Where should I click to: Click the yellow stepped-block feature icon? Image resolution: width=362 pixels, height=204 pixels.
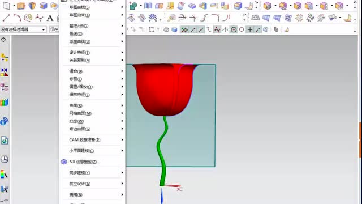point(170,6)
